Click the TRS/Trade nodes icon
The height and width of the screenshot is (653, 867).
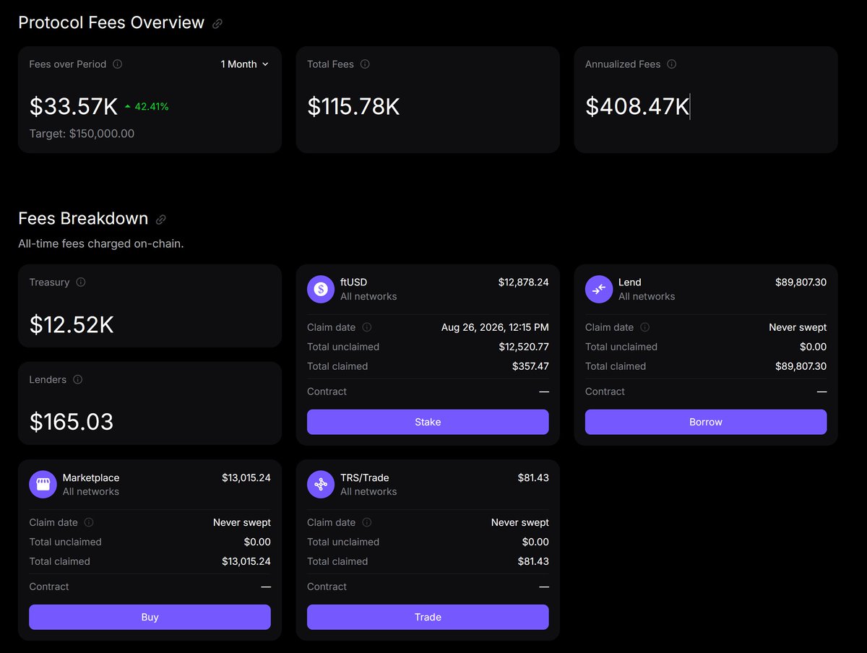(321, 484)
